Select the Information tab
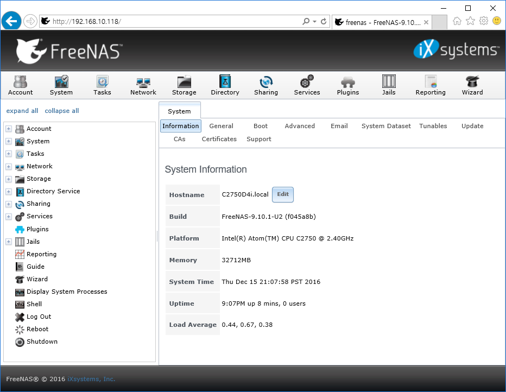The height and width of the screenshot is (392, 506). (181, 126)
